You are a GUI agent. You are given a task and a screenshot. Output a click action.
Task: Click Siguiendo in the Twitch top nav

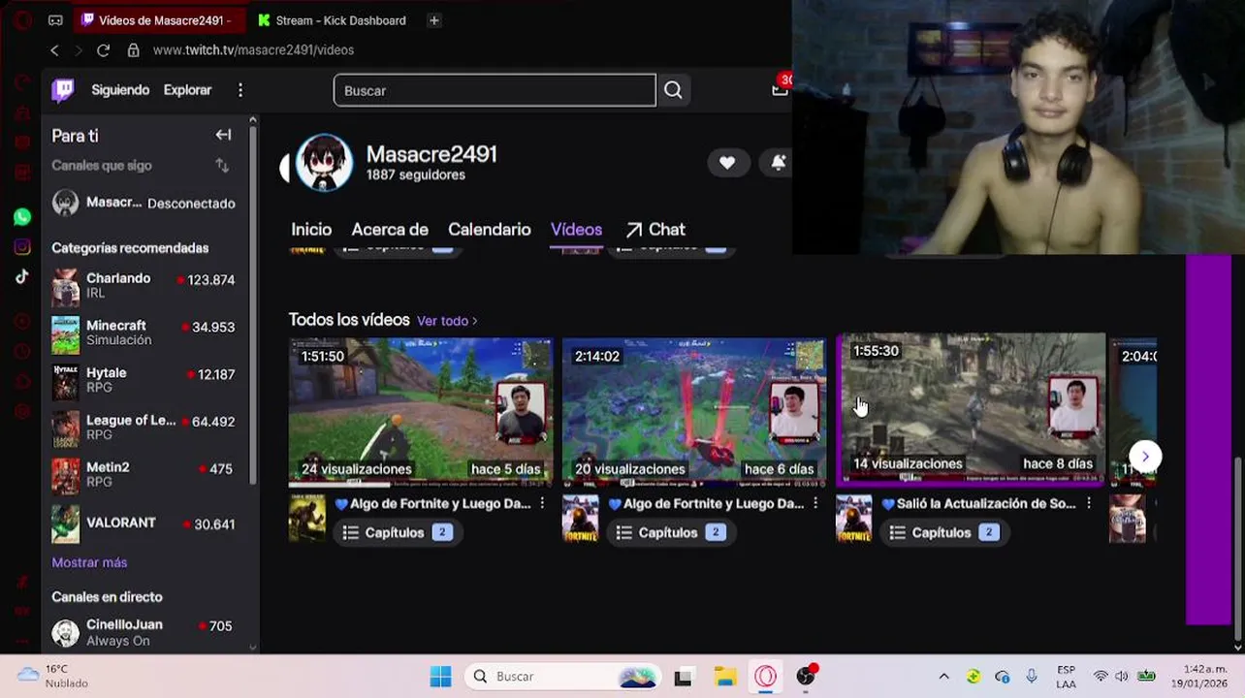pyautogui.click(x=120, y=90)
